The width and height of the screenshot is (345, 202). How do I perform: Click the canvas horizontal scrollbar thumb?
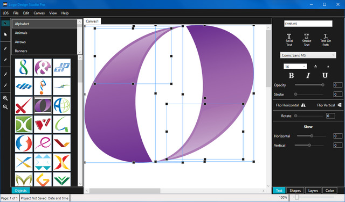(x=125, y=191)
